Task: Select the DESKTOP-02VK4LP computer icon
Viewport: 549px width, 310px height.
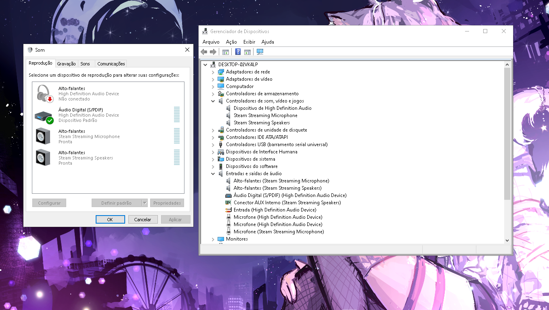Action: (x=213, y=65)
